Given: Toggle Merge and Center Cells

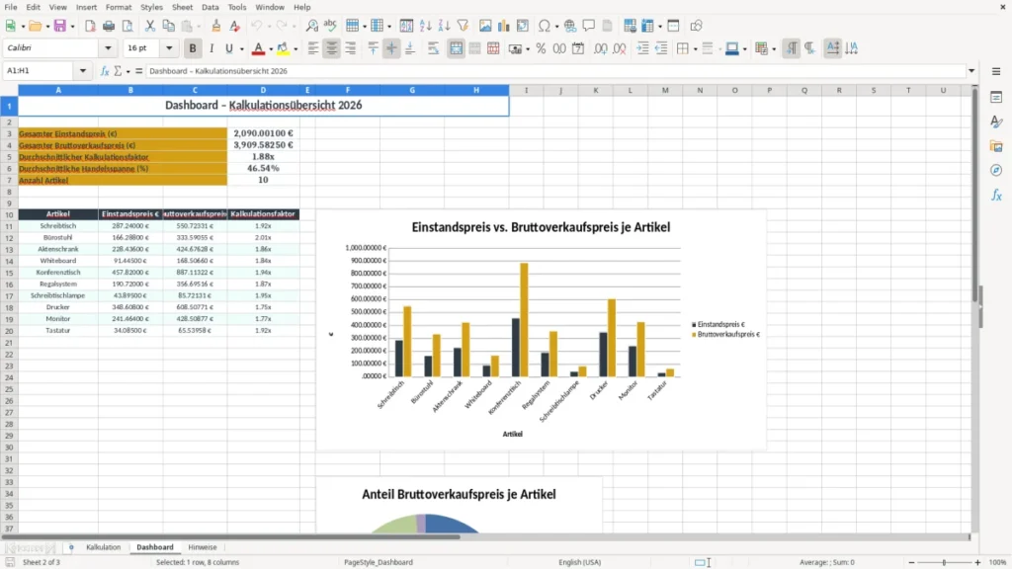Looking at the screenshot, I should coord(456,48).
